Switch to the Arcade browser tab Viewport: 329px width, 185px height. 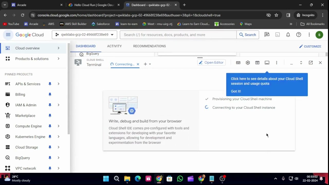pos(36,5)
